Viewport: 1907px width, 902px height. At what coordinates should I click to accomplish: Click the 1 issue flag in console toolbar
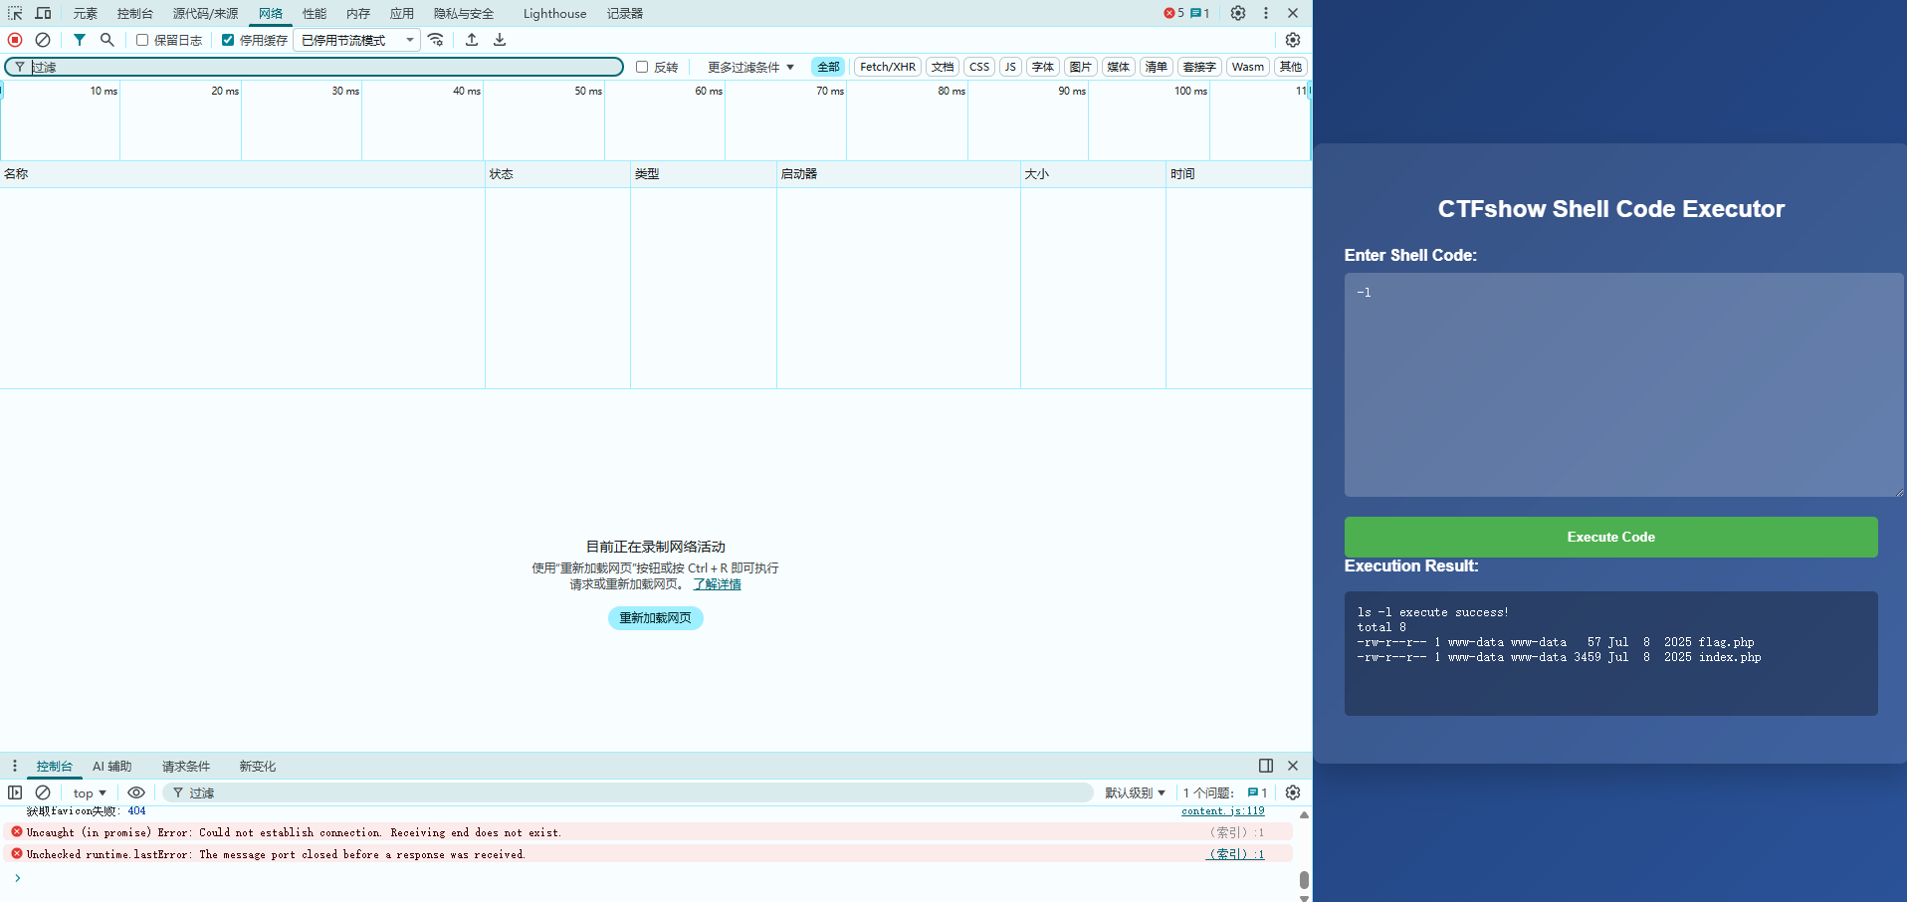click(1257, 792)
